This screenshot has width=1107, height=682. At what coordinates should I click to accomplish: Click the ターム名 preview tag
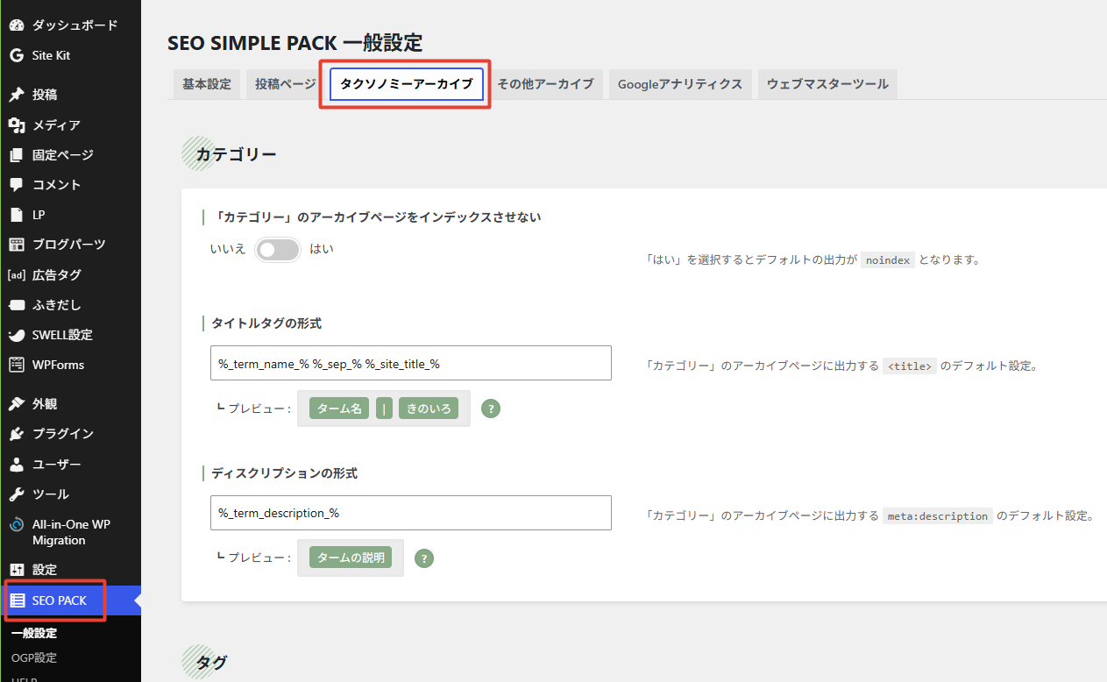pos(340,408)
